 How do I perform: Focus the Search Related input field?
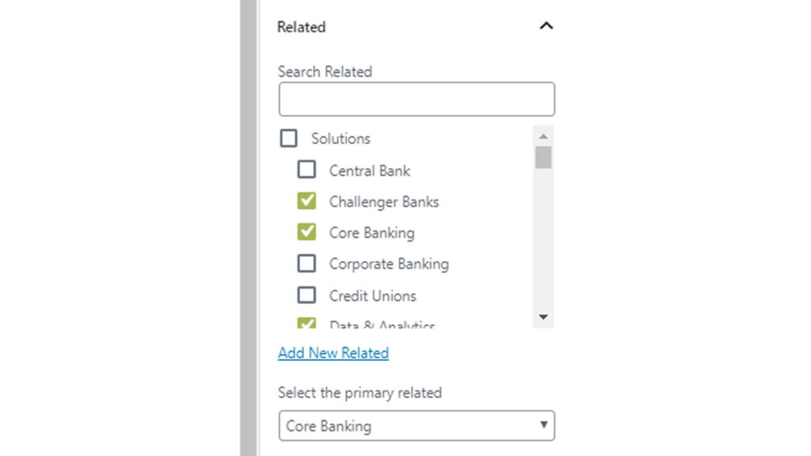pyautogui.click(x=417, y=100)
